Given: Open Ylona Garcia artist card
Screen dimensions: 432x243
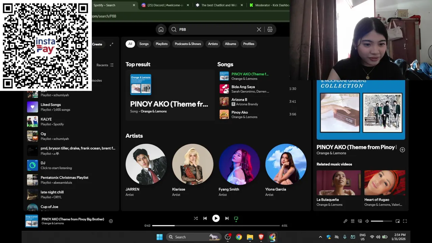Looking at the screenshot, I should [286, 171].
